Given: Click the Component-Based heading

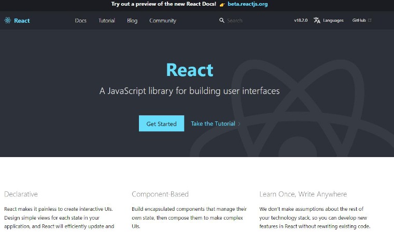Looking at the screenshot, I should click(160, 194).
